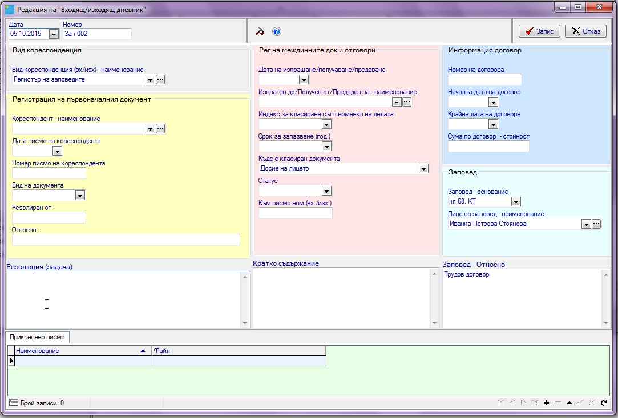The width and height of the screenshot is (618, 418).
Task: Open browse button for Изпратен до/Получен от
Action: [407, 102]
